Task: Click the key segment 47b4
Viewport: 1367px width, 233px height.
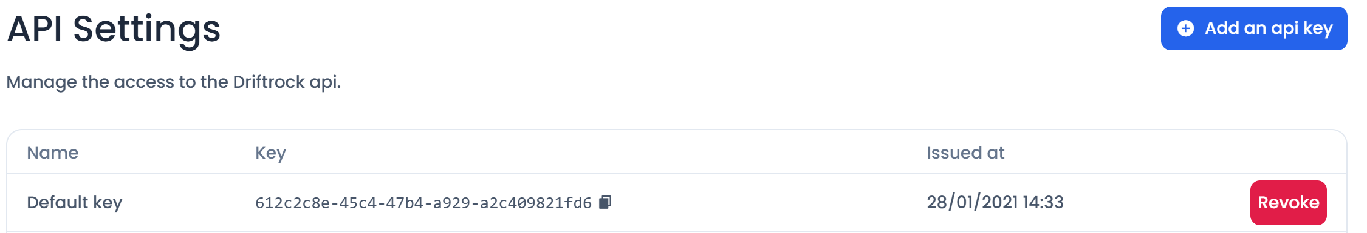Action: coord(405,203)
